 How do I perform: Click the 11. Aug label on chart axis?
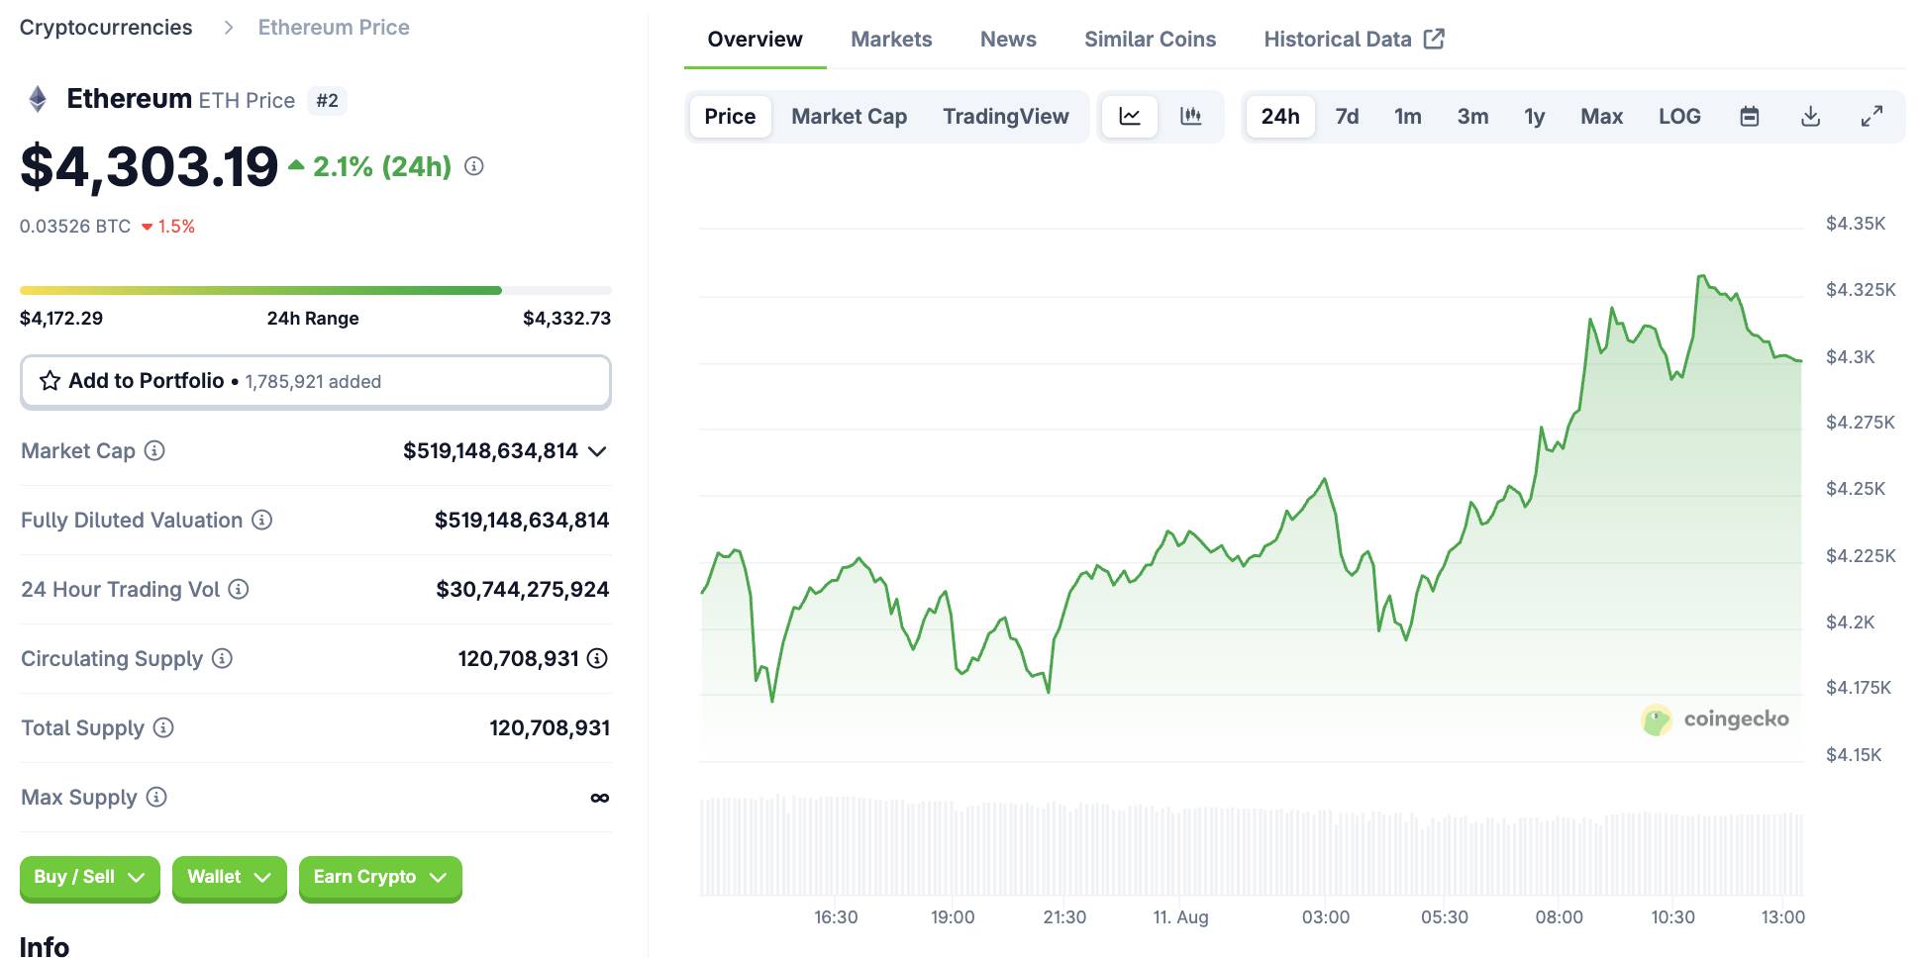pos(1180,917)
